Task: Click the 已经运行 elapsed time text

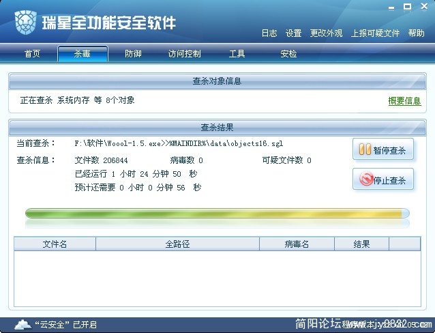Action: 136,174
